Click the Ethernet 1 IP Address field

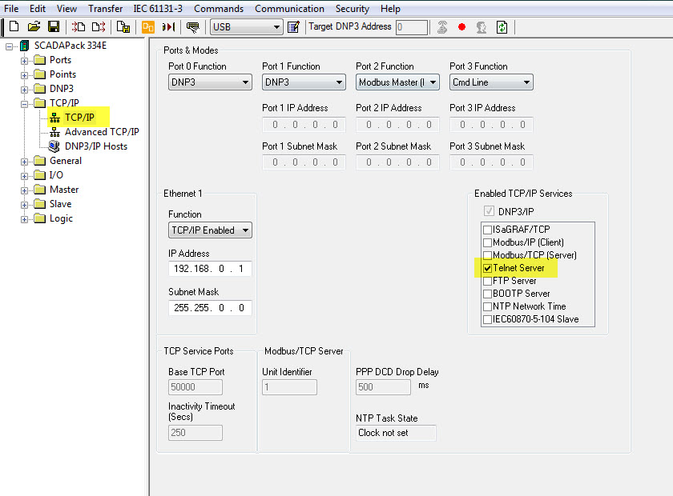[210, 269]
